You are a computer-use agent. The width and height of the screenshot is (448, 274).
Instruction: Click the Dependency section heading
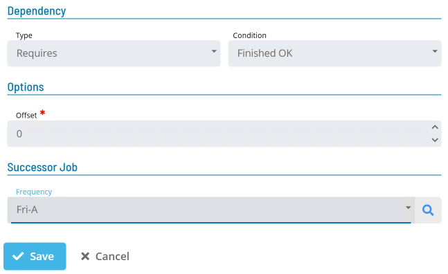click(37, 11)
